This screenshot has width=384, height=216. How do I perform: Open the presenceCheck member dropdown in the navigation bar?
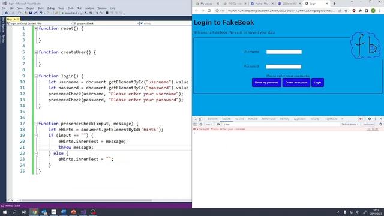click(106, 23)
